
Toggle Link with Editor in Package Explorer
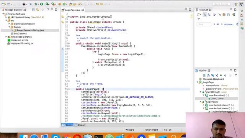click(38, 10)
